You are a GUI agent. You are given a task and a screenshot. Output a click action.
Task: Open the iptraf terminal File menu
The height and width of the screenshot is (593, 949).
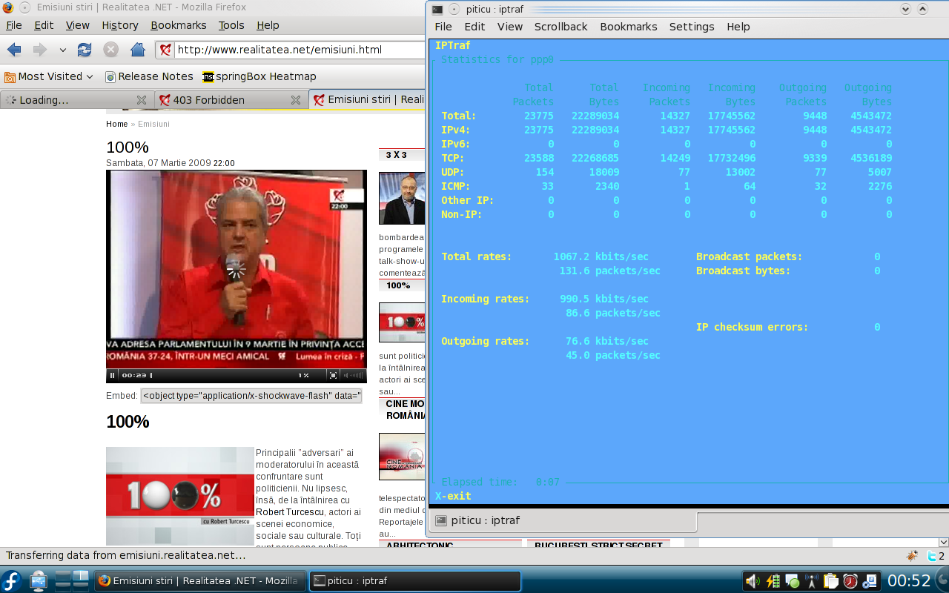443,27
